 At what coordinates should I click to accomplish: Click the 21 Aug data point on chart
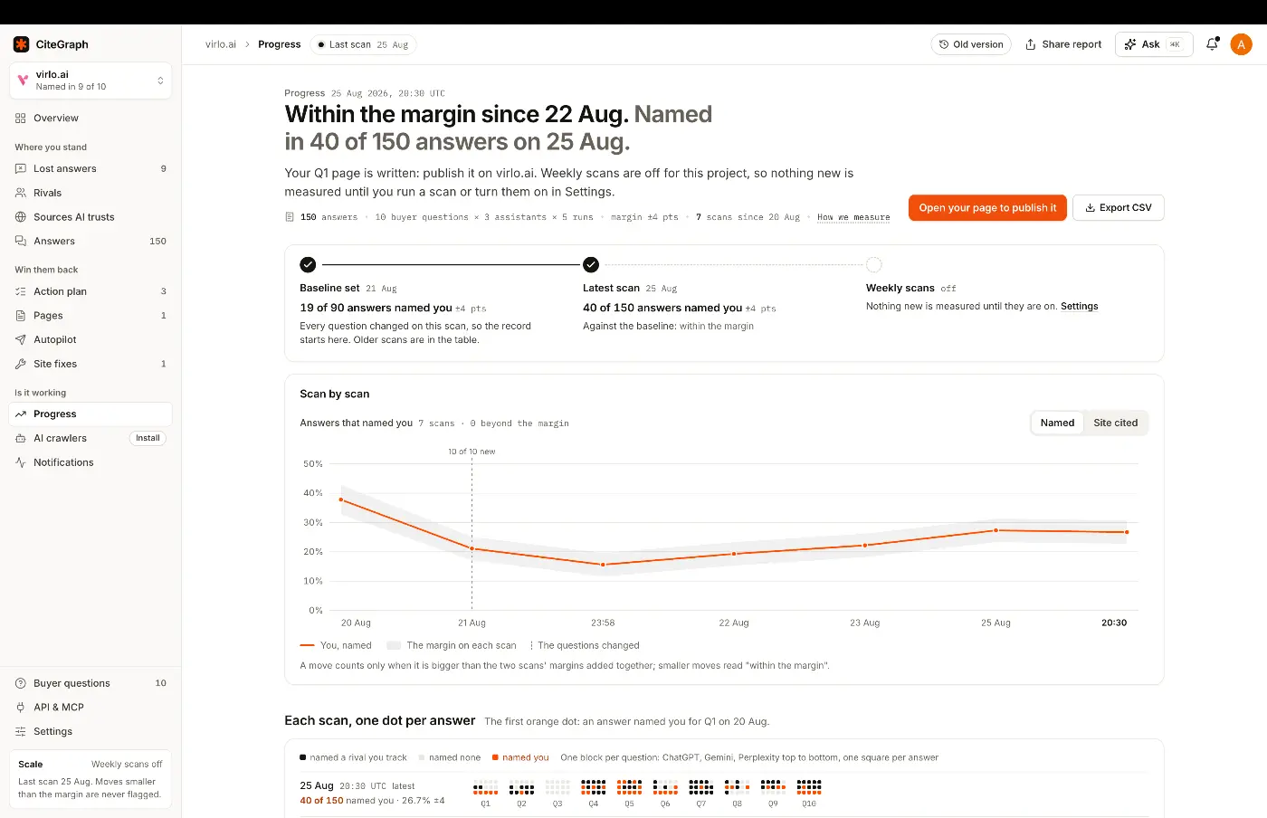(x=472, y=548)
